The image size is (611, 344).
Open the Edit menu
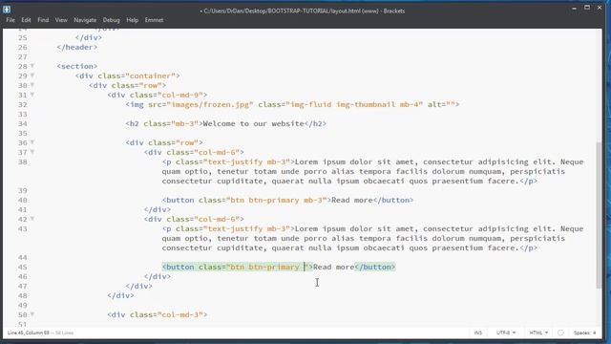pos(26,20)
